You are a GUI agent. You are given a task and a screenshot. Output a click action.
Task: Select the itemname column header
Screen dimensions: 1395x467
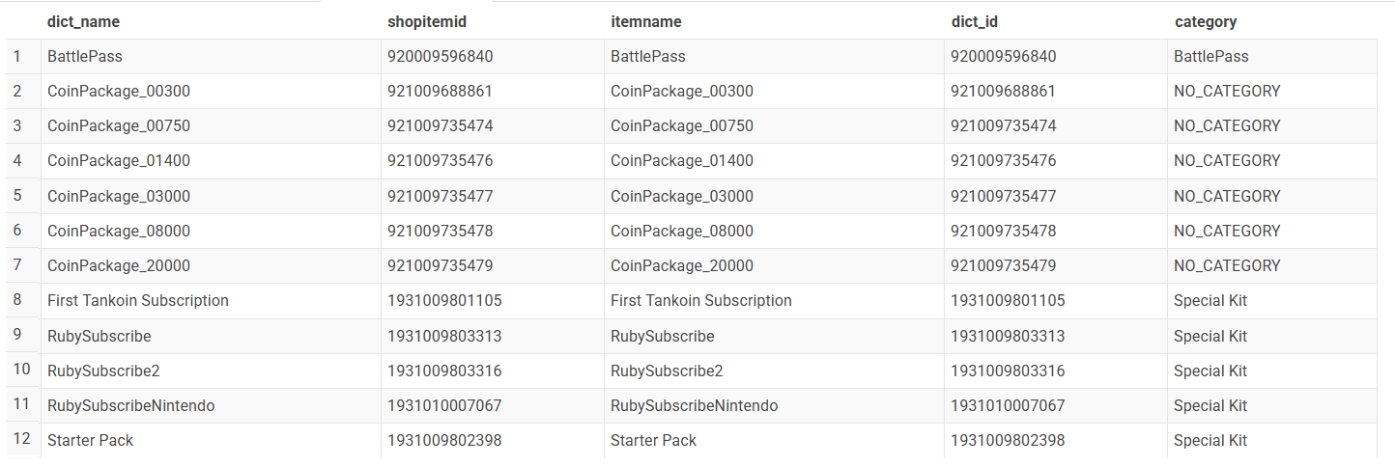[645, 21]
